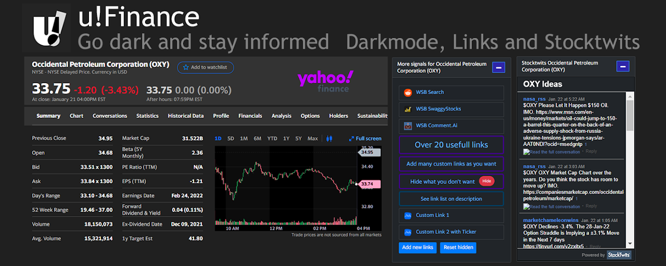The height and width of the screenshot is (266, 666).
Task: Click icon beside Custom Link 2 with Ticker
Action: [407, 232]
